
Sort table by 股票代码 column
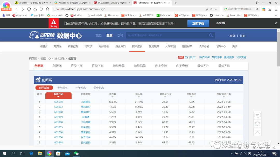coord(58,96)
